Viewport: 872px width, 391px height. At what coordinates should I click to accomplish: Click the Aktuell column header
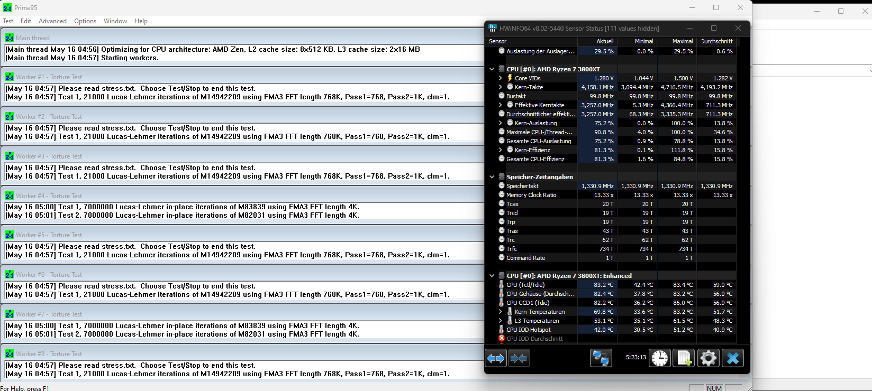(597, 41)
